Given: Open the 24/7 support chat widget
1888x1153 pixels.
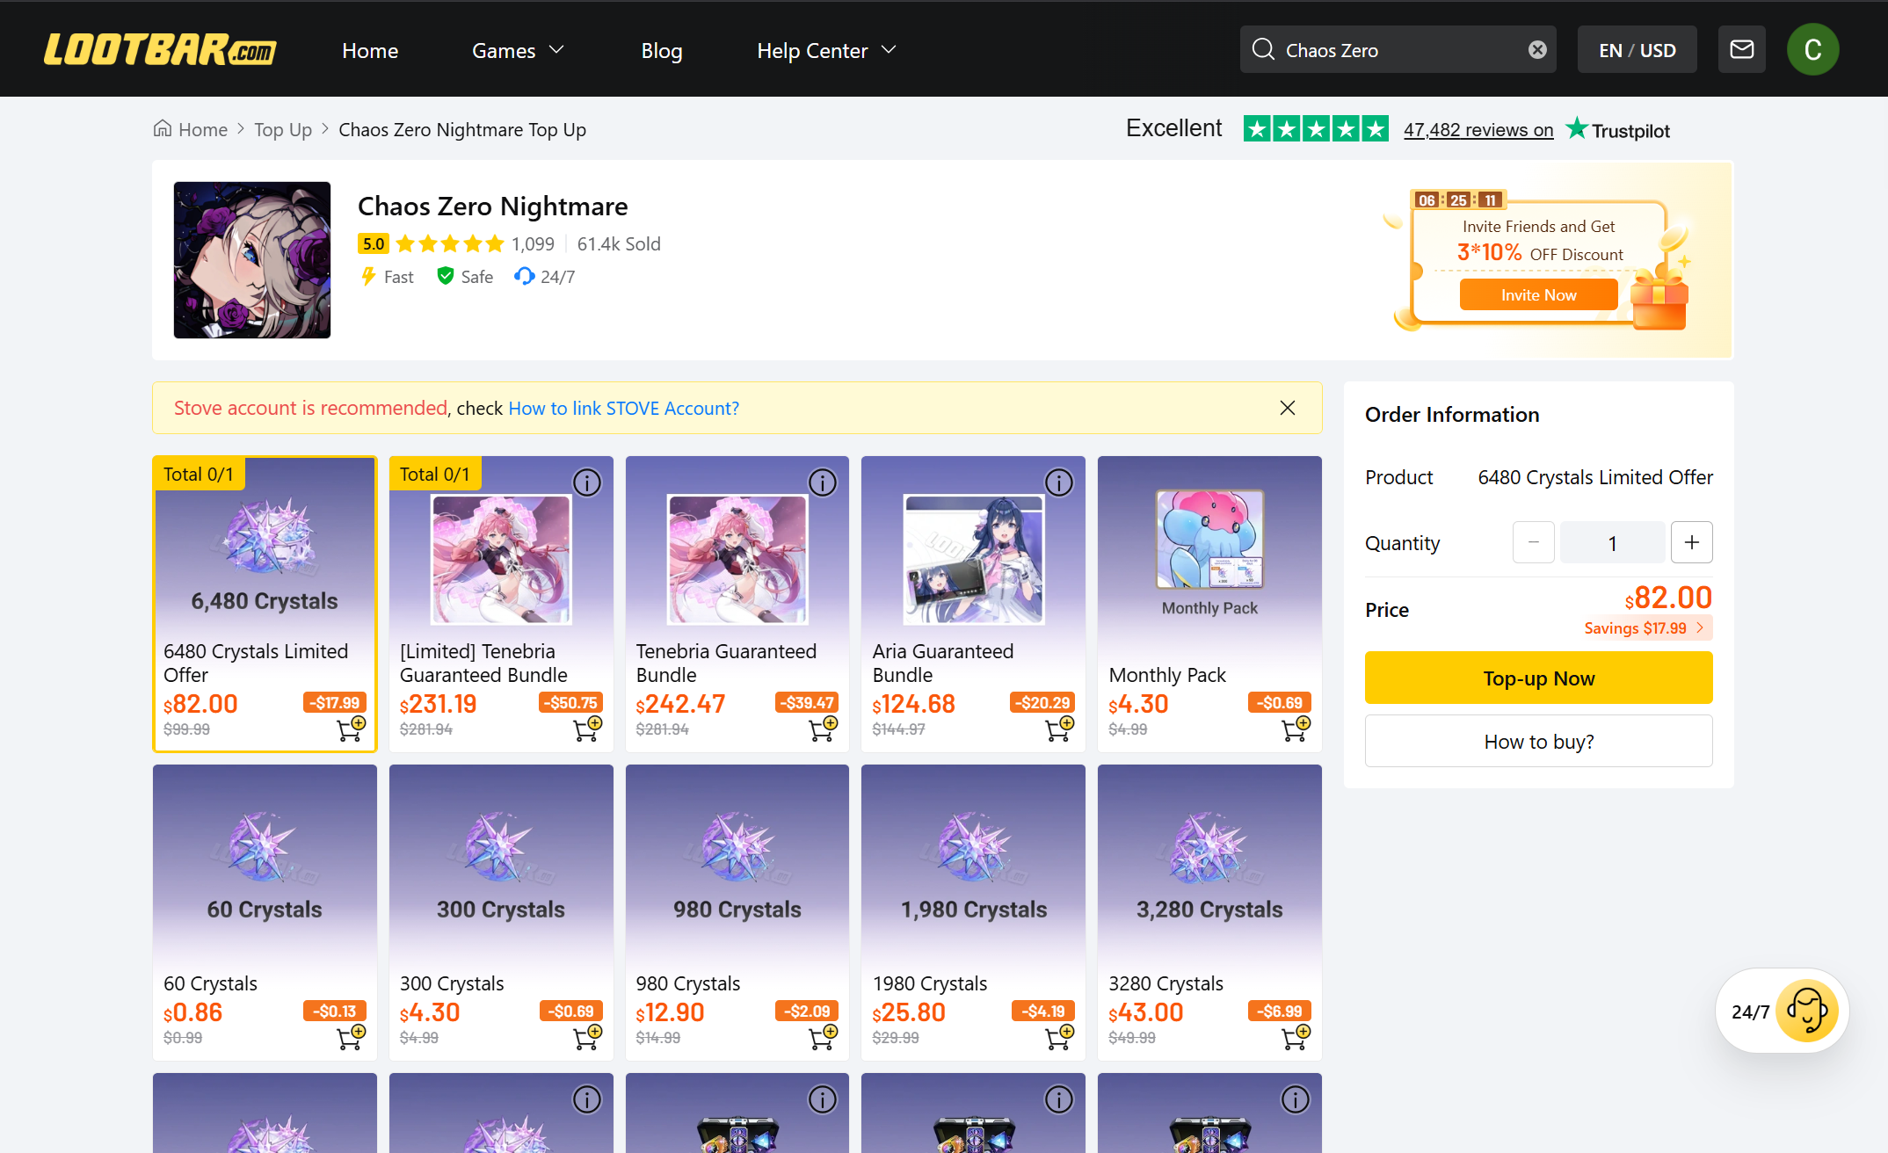Looking at the screenshot, I should tap(1783, 1011).
